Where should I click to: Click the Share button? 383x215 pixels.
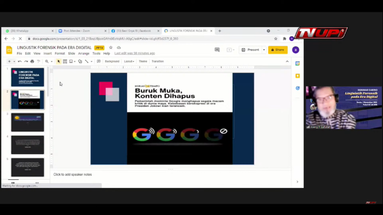(x=278, y=50)
